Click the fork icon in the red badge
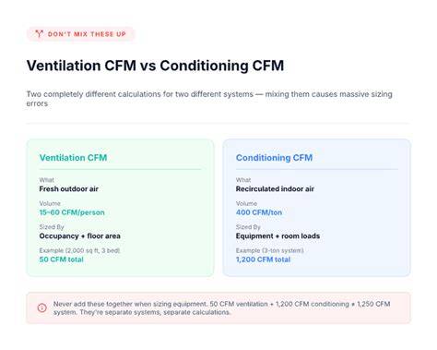Screen dimensions: 437x350 (39, 33)
